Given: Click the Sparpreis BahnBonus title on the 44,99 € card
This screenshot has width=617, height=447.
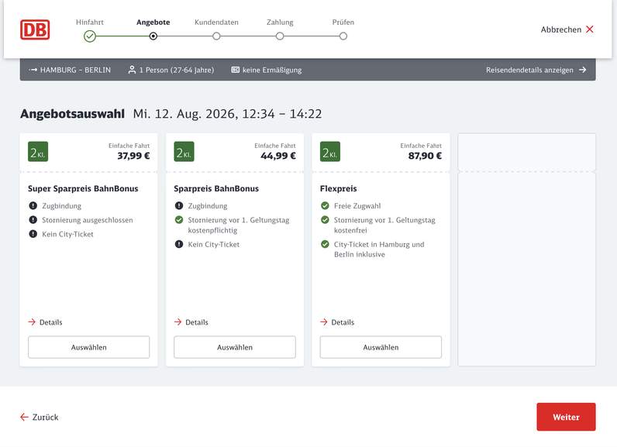Looking at the screenshot, I should (x=216, y=189).
